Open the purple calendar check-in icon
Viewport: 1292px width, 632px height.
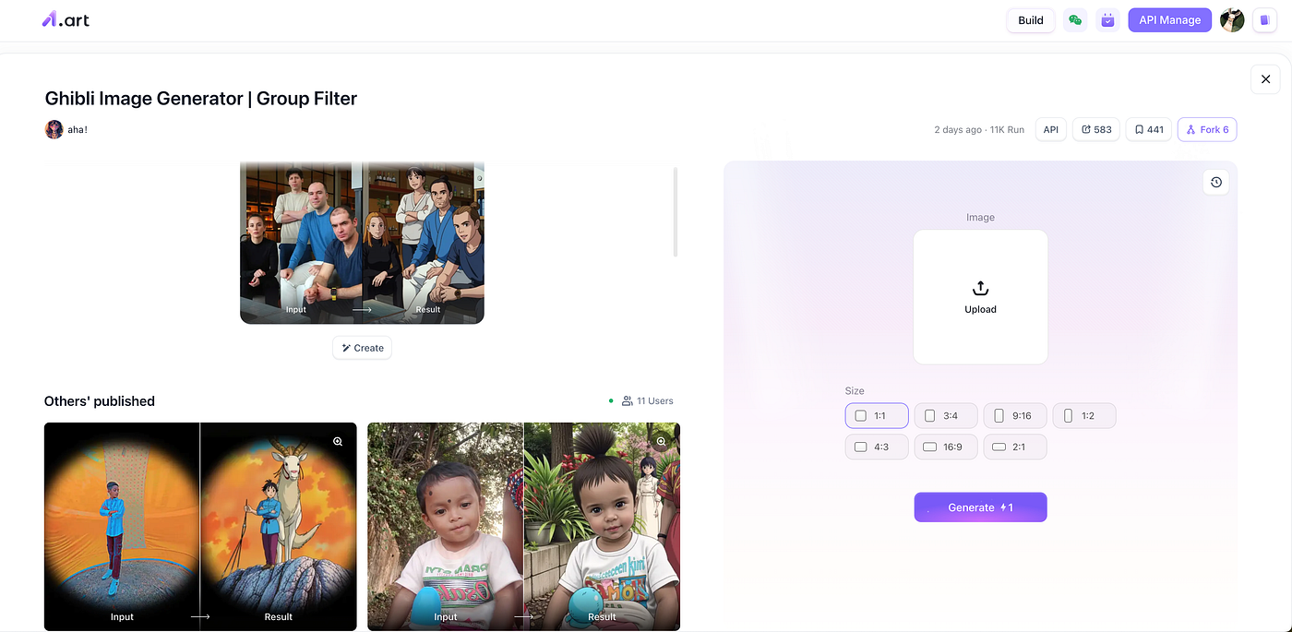pyautogui.click(x=1107, y=20)
